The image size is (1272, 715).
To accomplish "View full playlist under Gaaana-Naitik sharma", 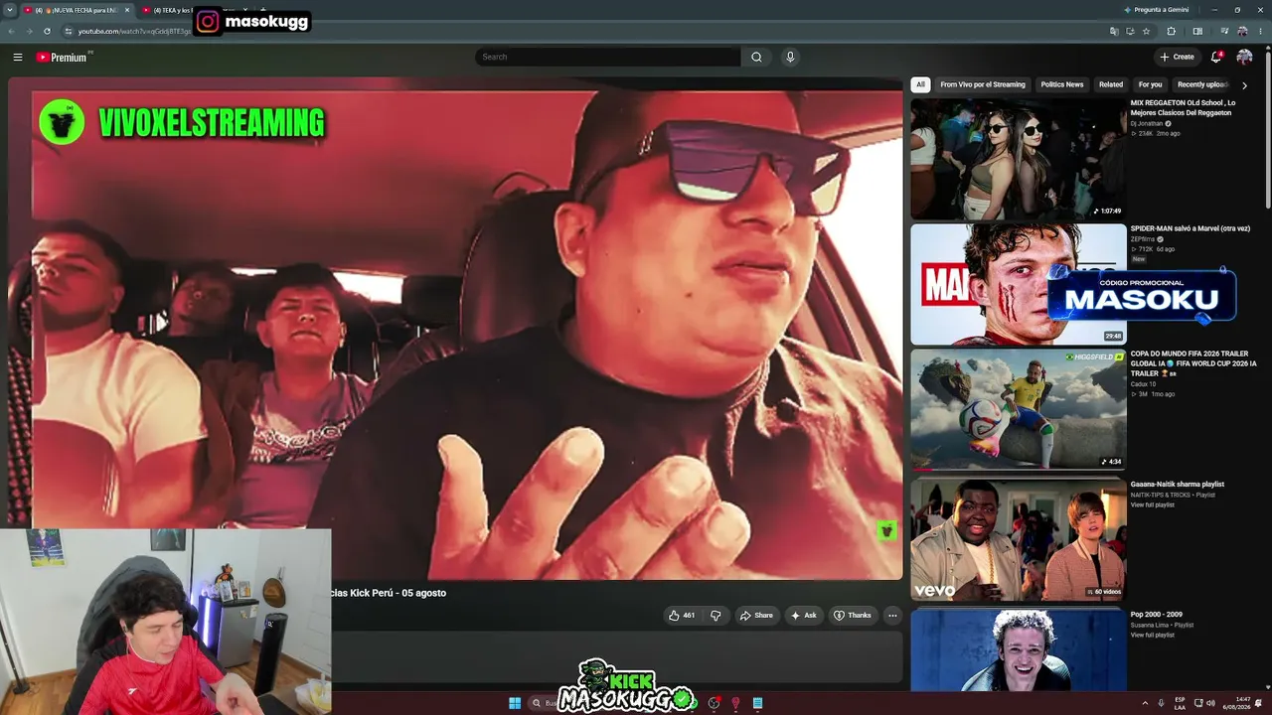I will coord(1152,505).
